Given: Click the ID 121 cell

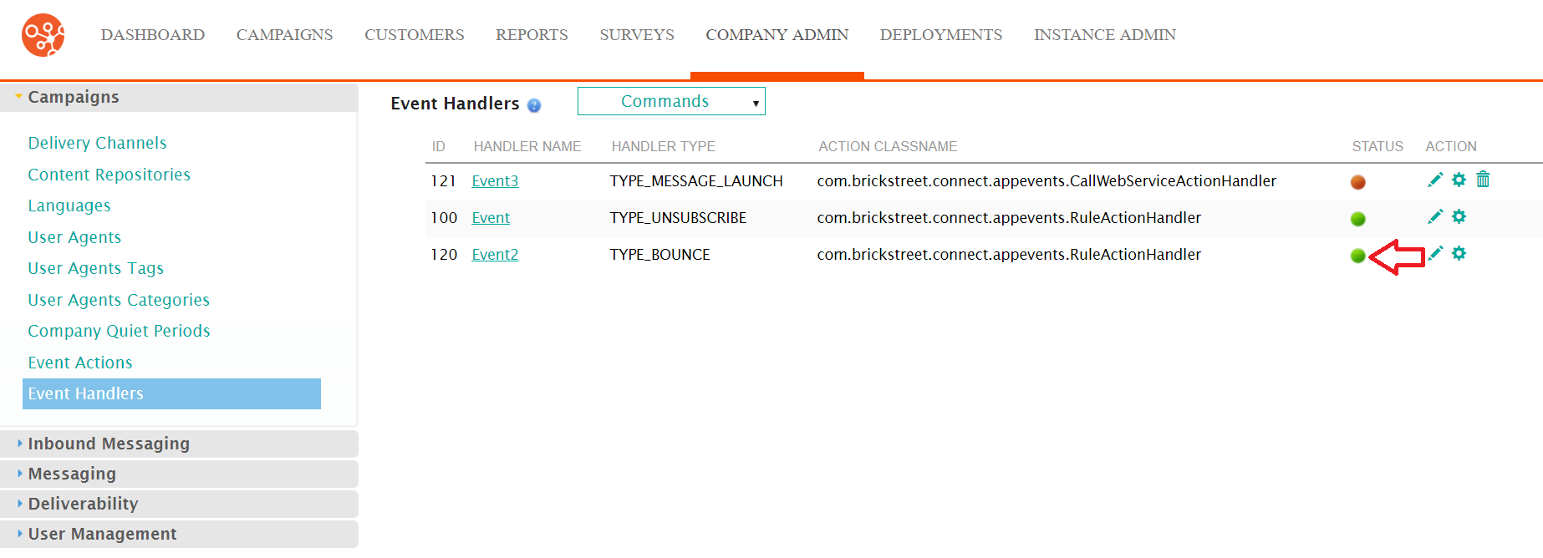Looking at the screenshot, I should (x=444, y=181).
